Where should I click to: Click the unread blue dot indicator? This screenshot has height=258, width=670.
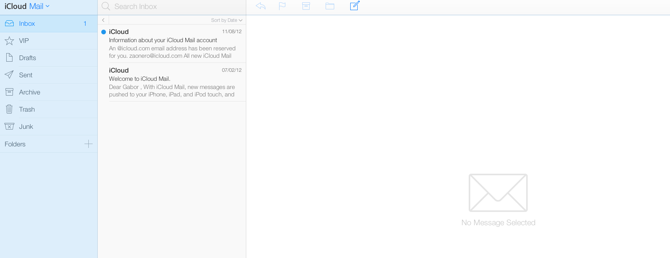(x=104, y=32)
